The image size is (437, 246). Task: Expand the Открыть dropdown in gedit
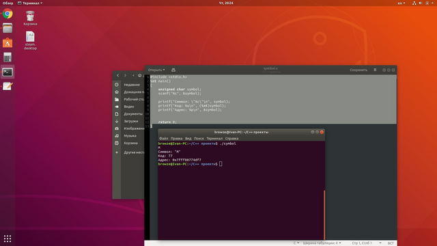156,70
